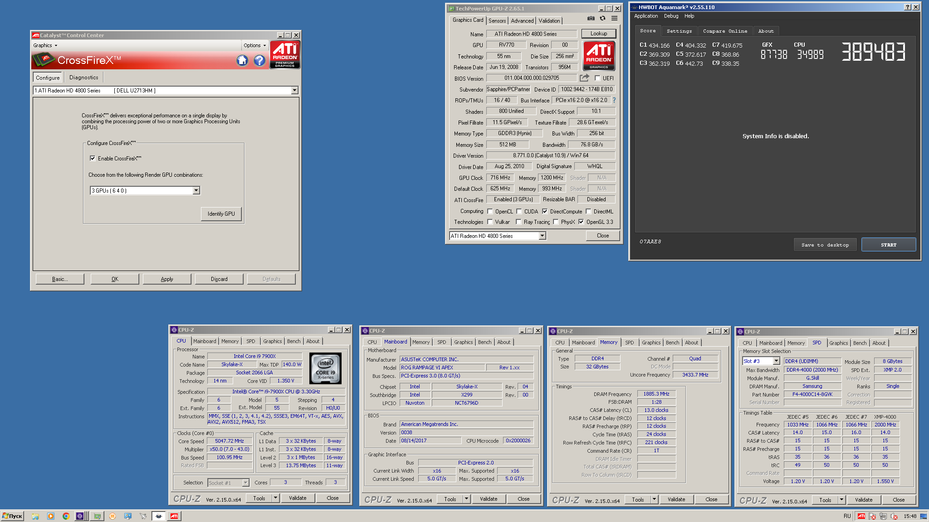Open the file explorer folder icon in taskbar
The height and width of the screenshot is (522, 929).
35,516
